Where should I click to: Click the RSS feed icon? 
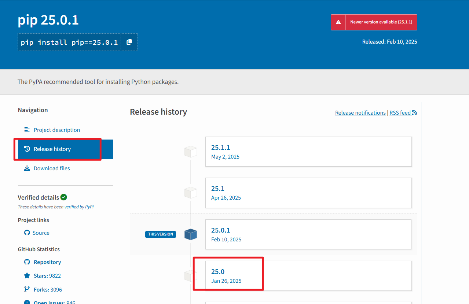[x=414, y=113]
